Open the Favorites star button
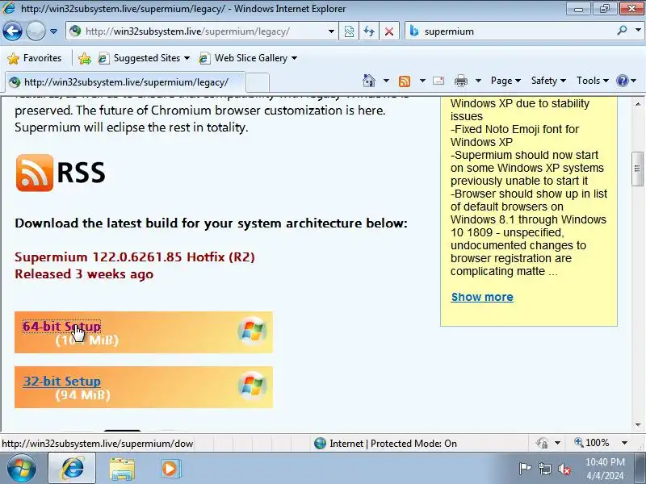Image resolution: width=646 pixels, height=484 pixels. coord(35,58)
